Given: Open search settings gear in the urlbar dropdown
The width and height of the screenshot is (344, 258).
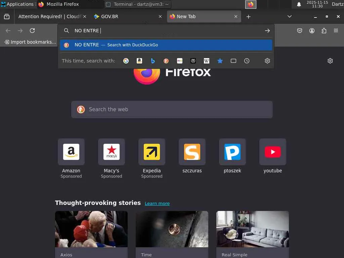Looking at the screenshot, I should 267,61.
